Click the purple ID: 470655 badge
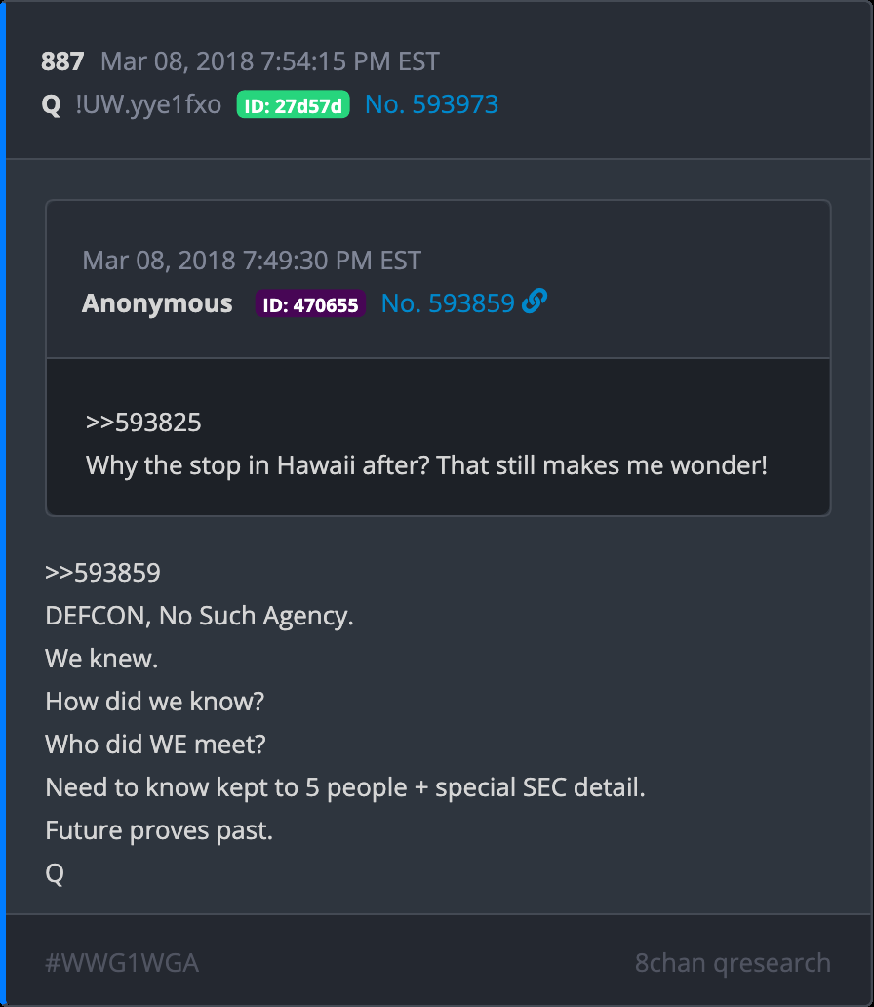Screen dimensions: 874x1007 click(x=310, y=303)
